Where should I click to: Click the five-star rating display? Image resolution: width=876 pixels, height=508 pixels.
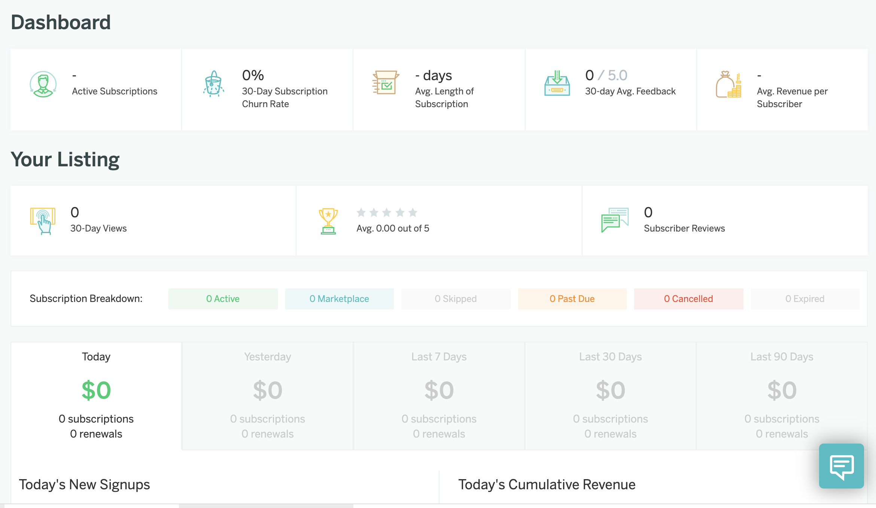coord(387,213)
